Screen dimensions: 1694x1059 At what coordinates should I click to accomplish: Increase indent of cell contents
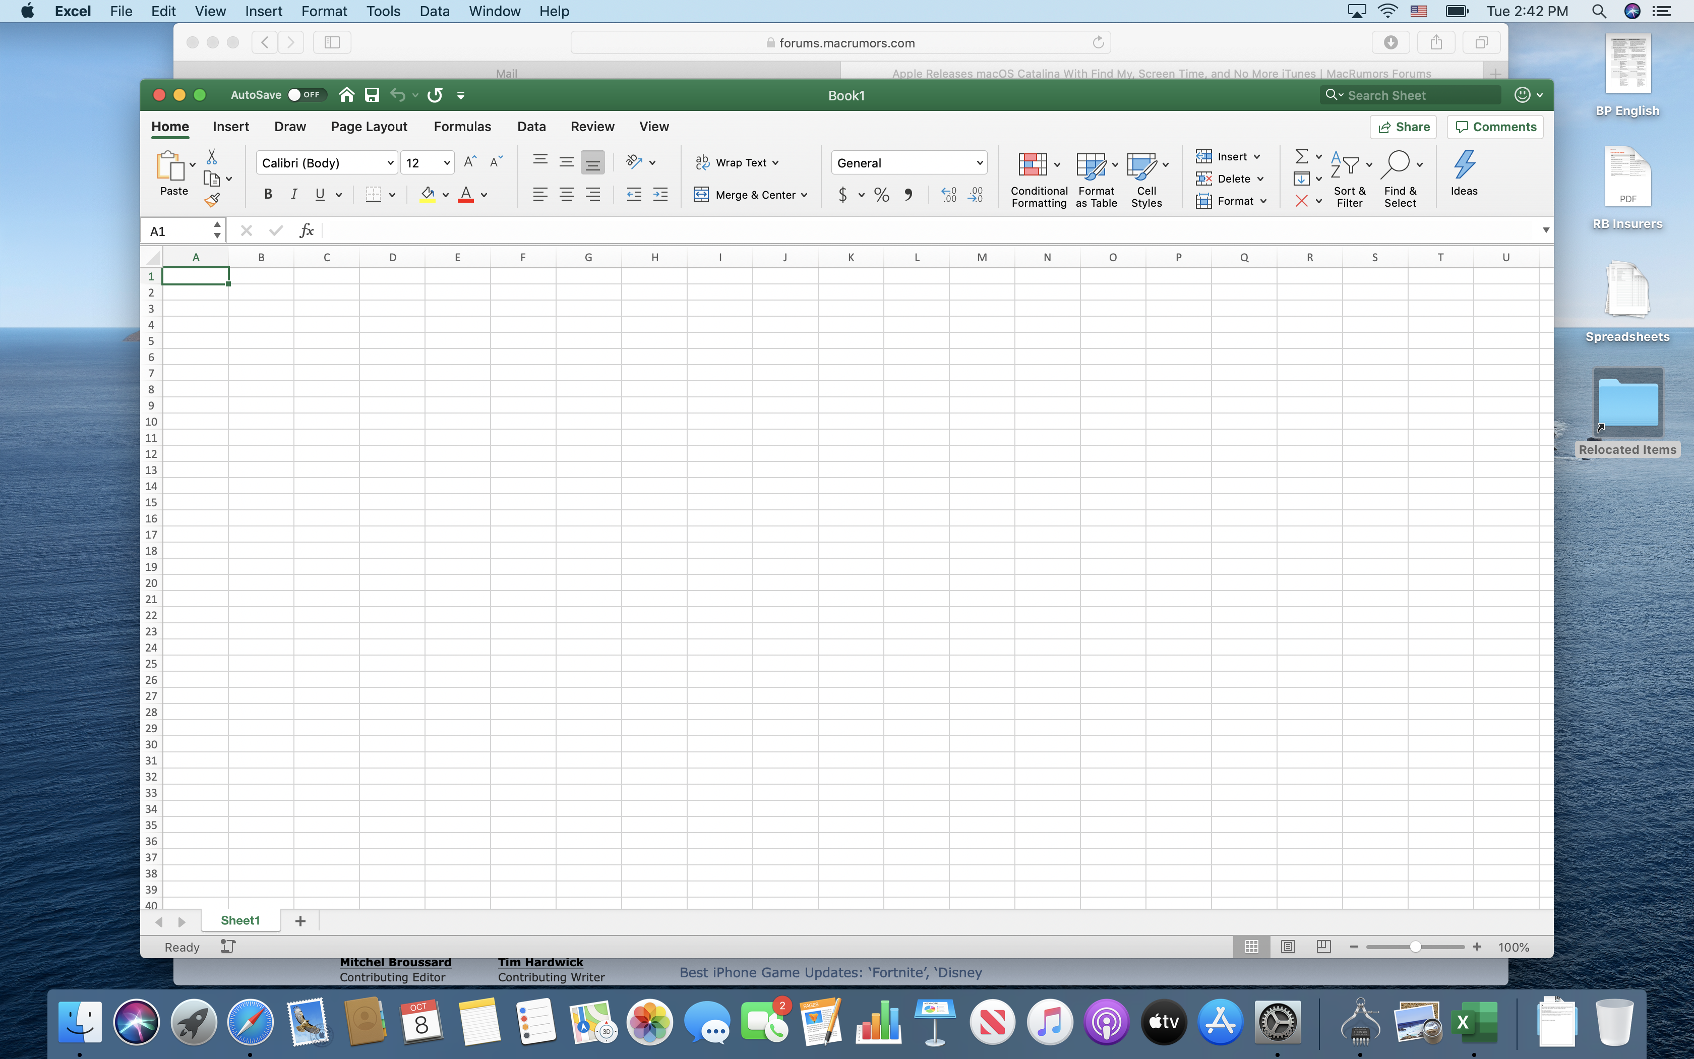pyautogui.click(x=660, y=195)
